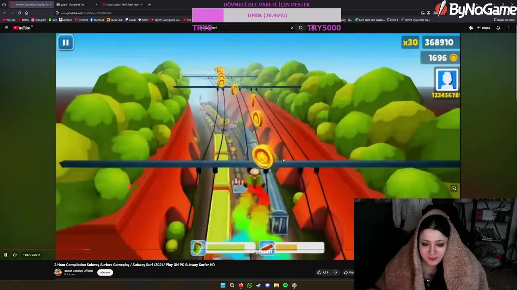This screenshot has width=517, height=290.
Task: Click the player avatar card in game
Action: pos(446,79)
